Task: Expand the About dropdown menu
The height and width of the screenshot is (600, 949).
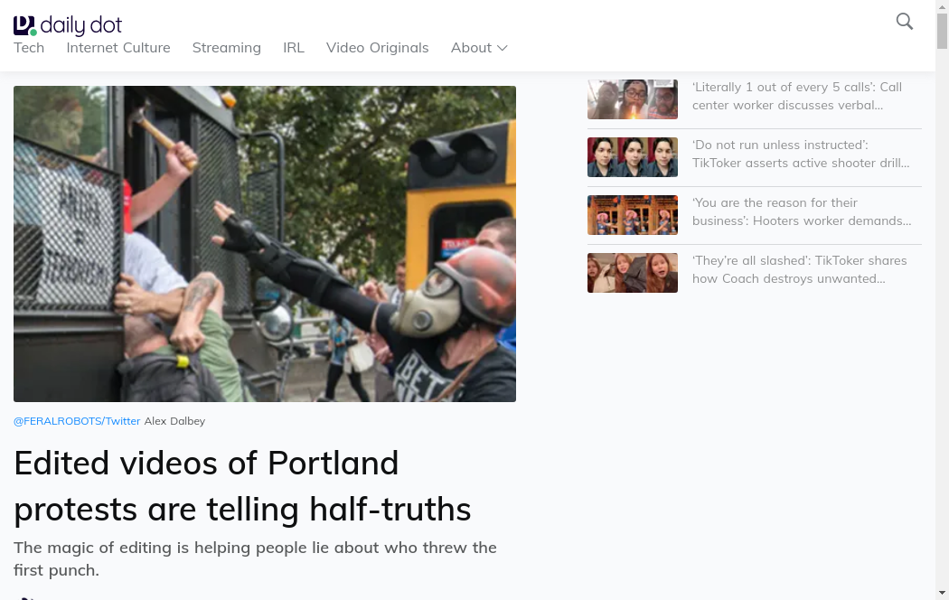Action: coord(479,48)
